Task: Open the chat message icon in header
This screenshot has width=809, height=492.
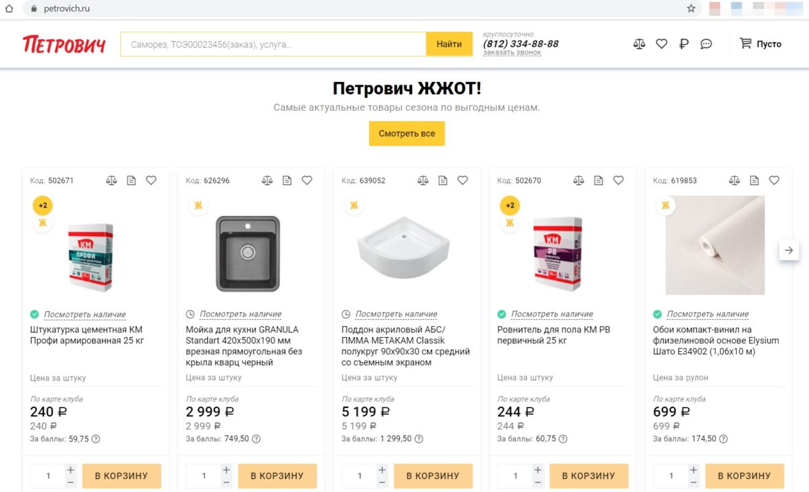Action: 706,44
